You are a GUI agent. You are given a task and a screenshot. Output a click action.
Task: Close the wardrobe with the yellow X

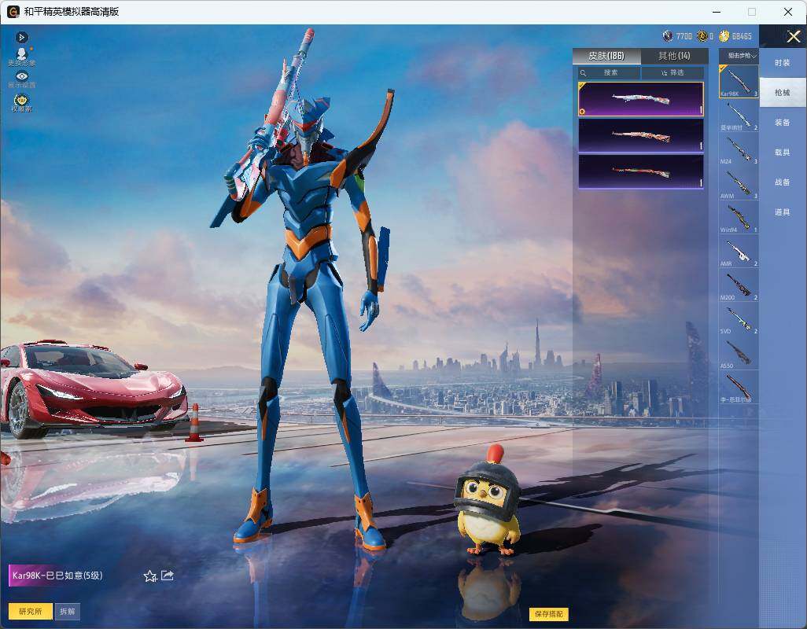tap(793, 36)
